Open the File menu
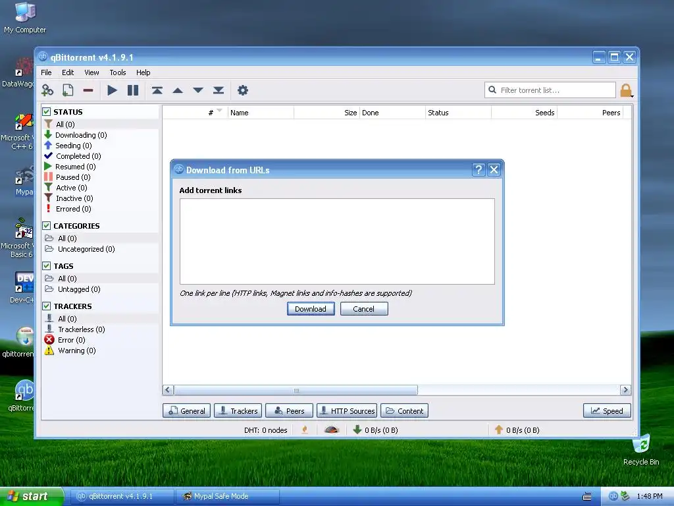Image resolution: width=674 pixels, height=506 pixels. [46, 72]
